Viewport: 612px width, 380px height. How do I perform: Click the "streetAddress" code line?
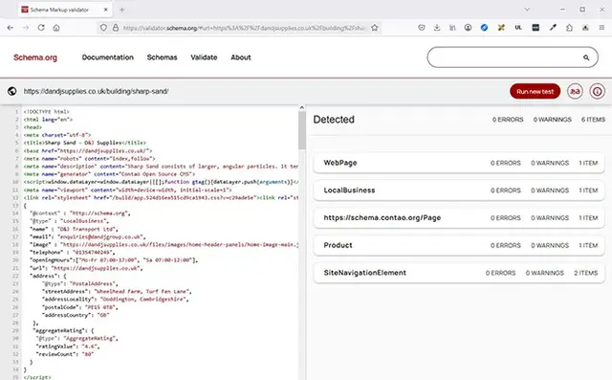click(117, 291)
